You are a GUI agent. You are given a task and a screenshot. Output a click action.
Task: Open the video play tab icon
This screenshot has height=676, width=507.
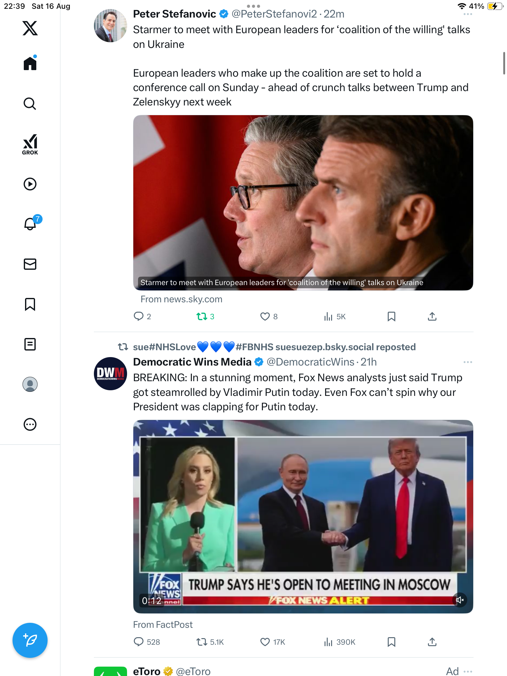pyautogui.click(x=30, y=184)
